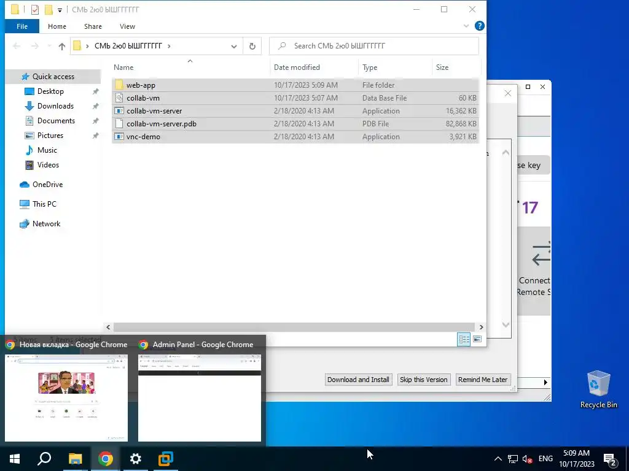Open the File ribbon tab

tap(22, 26)
